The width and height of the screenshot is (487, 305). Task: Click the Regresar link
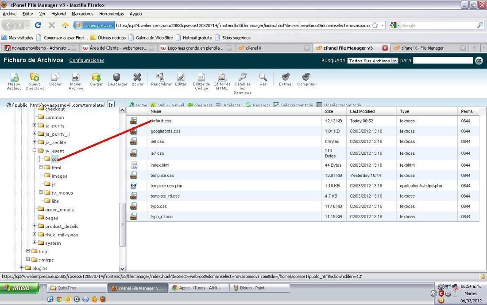pyautogui.click(x=200, y=105)
